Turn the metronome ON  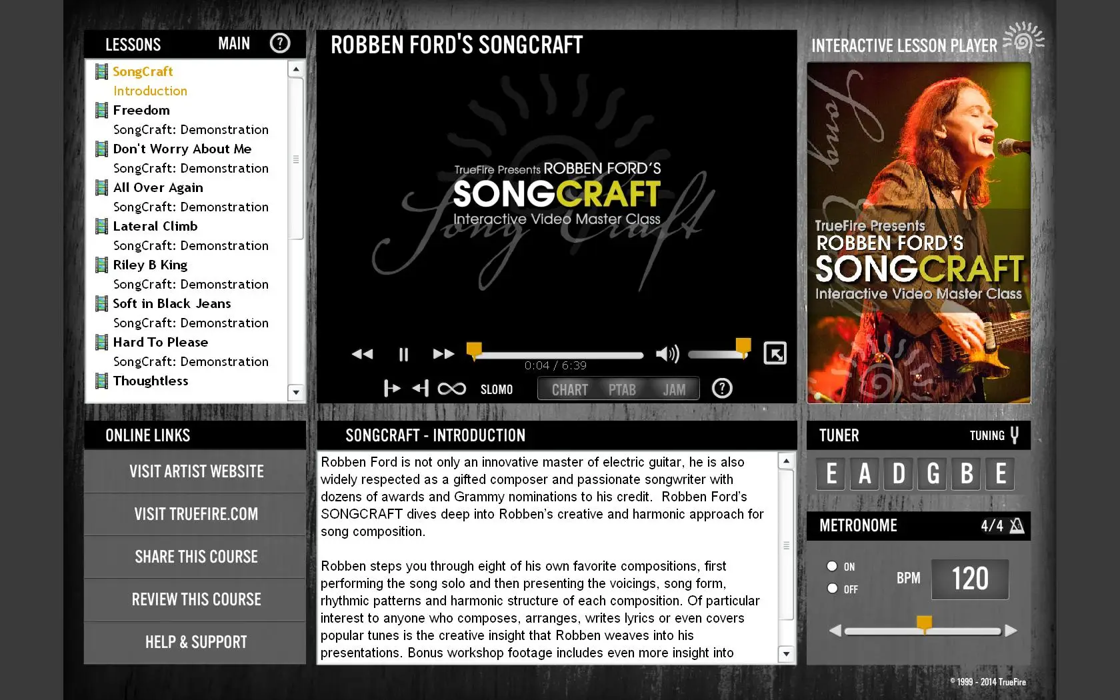tap(832, 566)
